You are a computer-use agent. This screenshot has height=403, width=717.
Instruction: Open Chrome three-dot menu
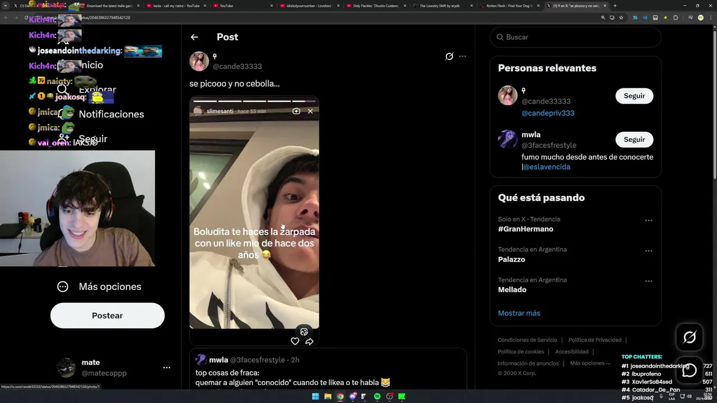pos(710,17)
